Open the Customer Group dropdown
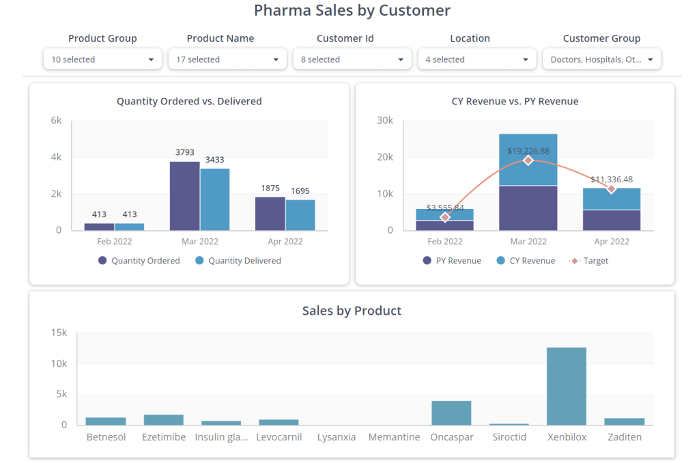Screen dimensions: 699x463 [x=602, y=59]
